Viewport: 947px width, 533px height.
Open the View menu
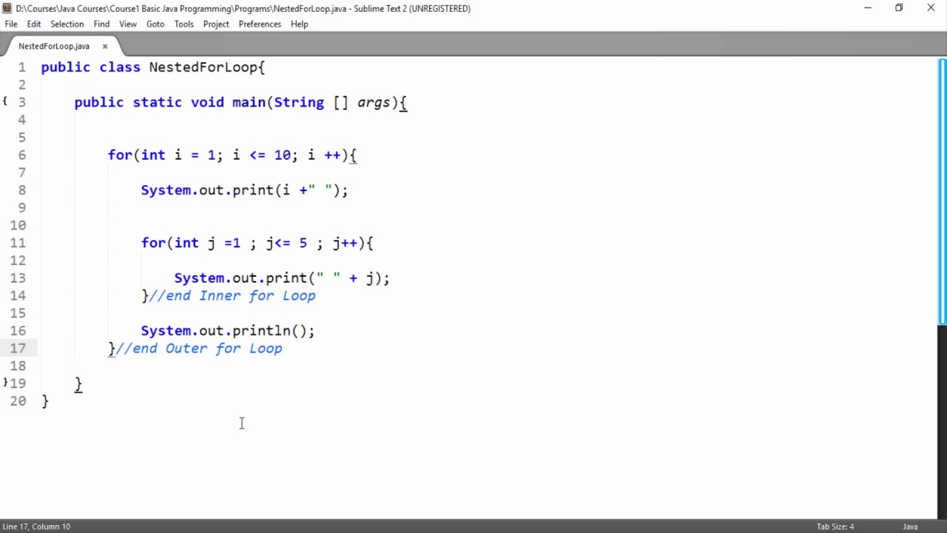click(x=128, y=24)
